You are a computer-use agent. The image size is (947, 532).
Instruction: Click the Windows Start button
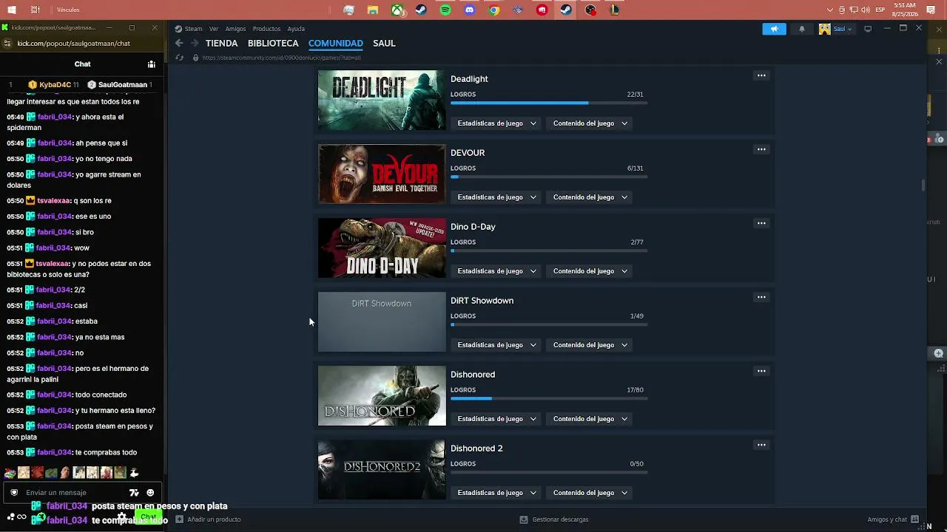[x=12, y=10]
